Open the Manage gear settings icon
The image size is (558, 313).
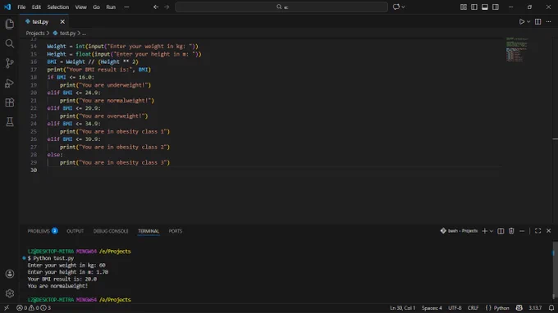point(10,293)
